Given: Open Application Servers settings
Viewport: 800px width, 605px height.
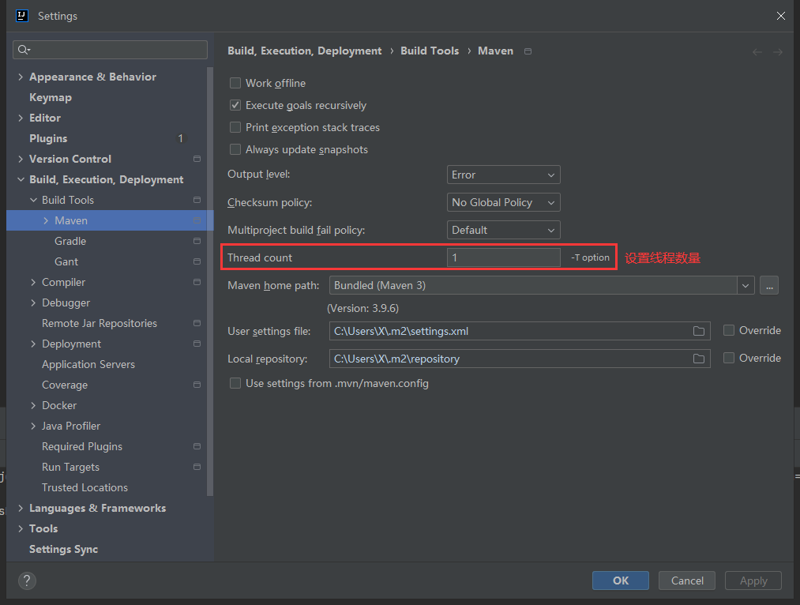Looking at the screenshot, I should (88, 364).
